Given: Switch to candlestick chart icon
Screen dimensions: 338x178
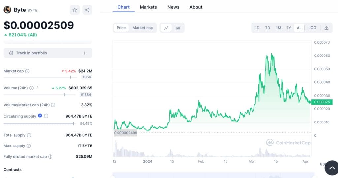Looking at the screenshot, I should [x=178, y=28].
